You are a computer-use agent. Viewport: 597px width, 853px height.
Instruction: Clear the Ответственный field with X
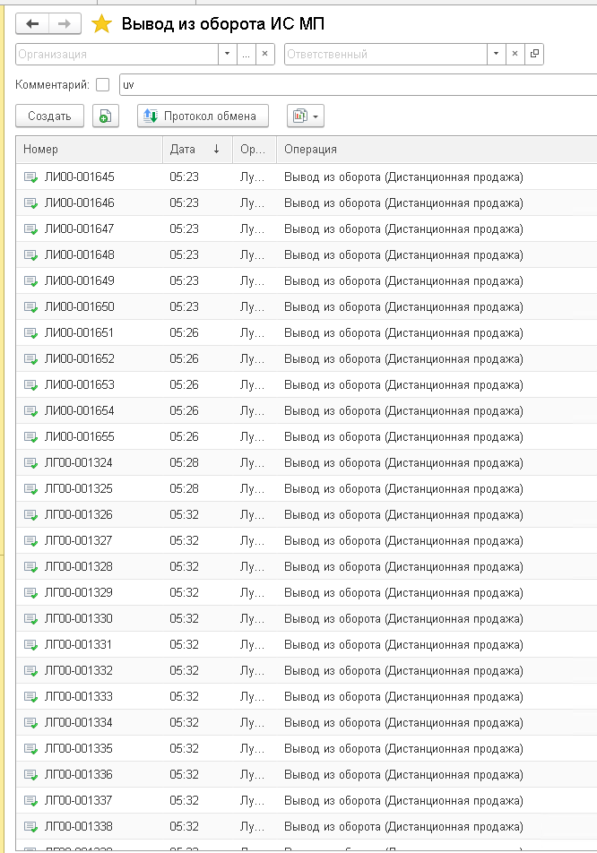click(x=515, y=54)
